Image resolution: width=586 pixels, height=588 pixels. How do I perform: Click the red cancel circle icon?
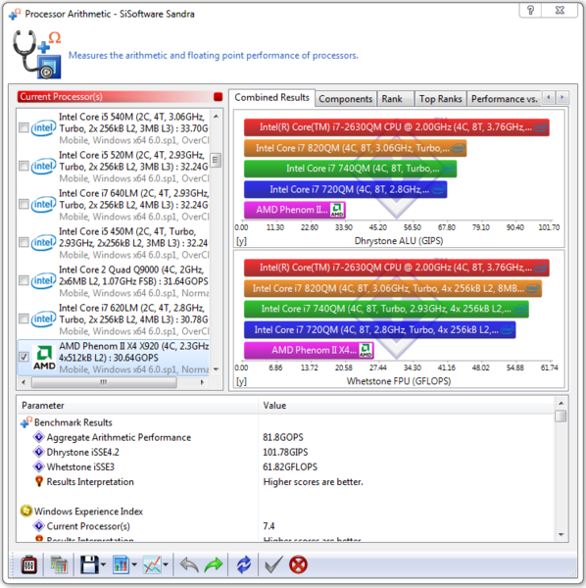click(299, 564)
